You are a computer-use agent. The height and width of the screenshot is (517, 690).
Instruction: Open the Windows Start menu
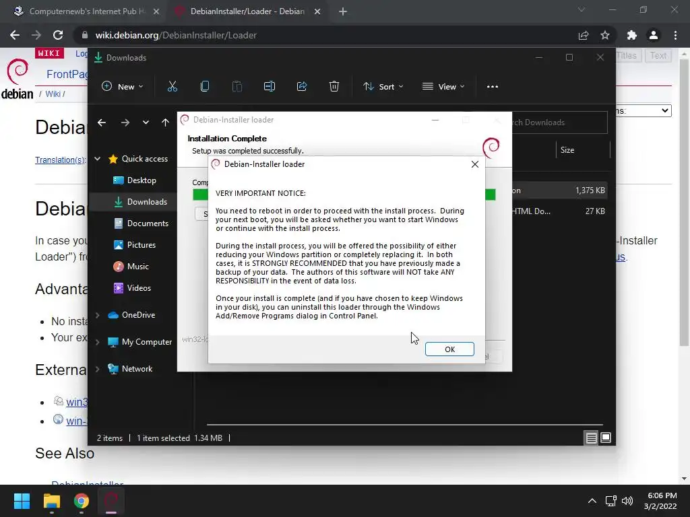coord(22,501)
